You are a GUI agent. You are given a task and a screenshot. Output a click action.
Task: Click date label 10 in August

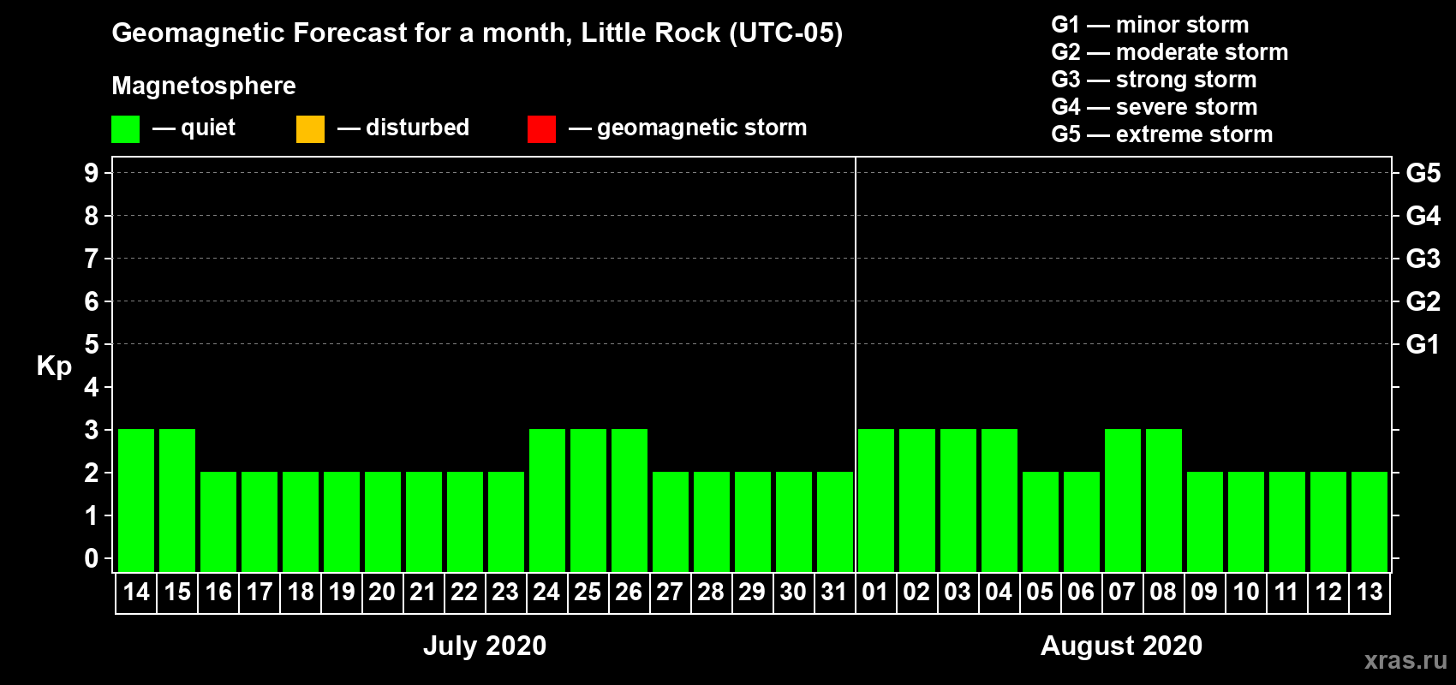(x=1245, y=593)
